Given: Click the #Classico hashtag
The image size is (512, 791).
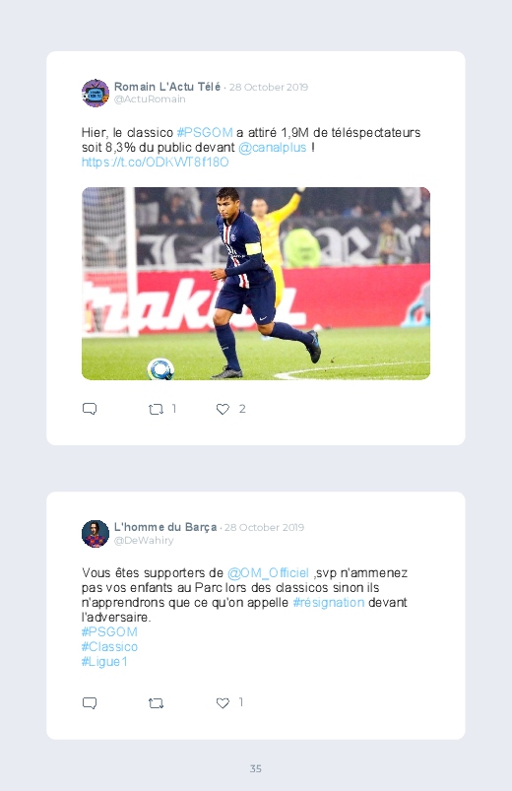Looking at the screenshot, I should (x=109, y=647).
